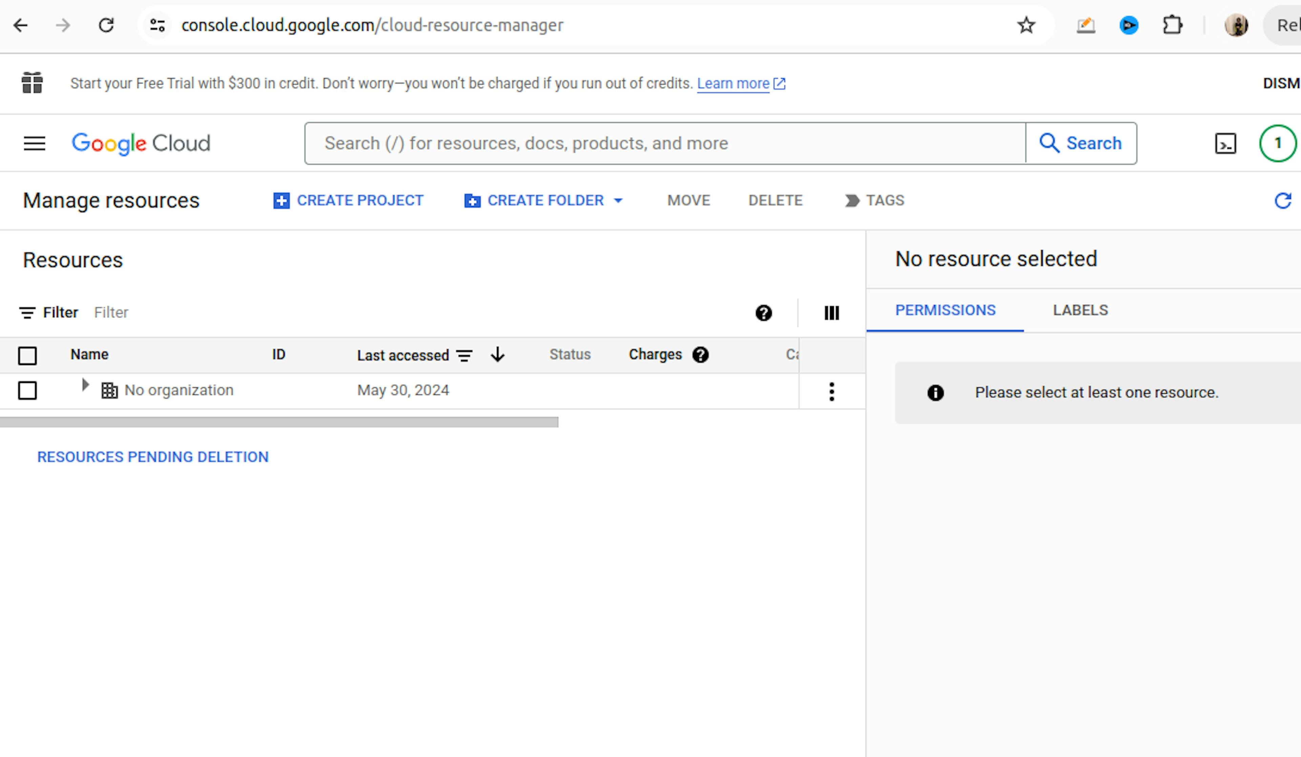
Task: Expand the No organization tree node
Action: [x=86, y=385]
